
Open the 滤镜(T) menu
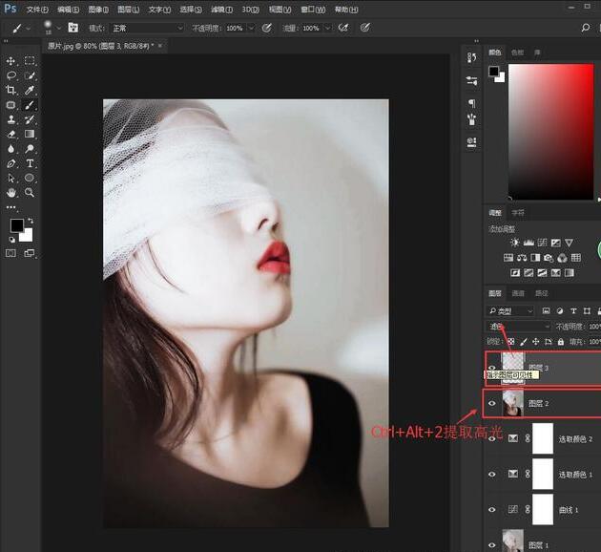click(x=219, y=9)
